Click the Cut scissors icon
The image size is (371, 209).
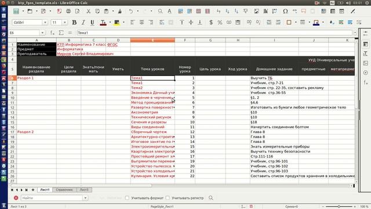pos(88,11)
